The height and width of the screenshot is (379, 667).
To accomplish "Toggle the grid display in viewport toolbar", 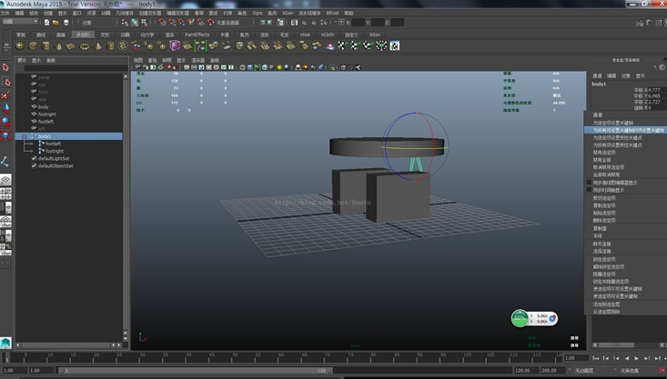I will [187, 67].
